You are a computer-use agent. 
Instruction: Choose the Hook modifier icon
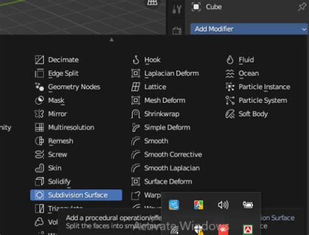pos(136,60)
